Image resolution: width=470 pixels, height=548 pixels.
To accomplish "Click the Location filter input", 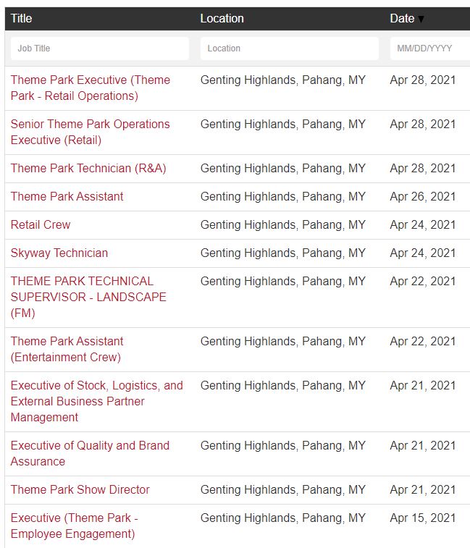I will tap(290, 49).
